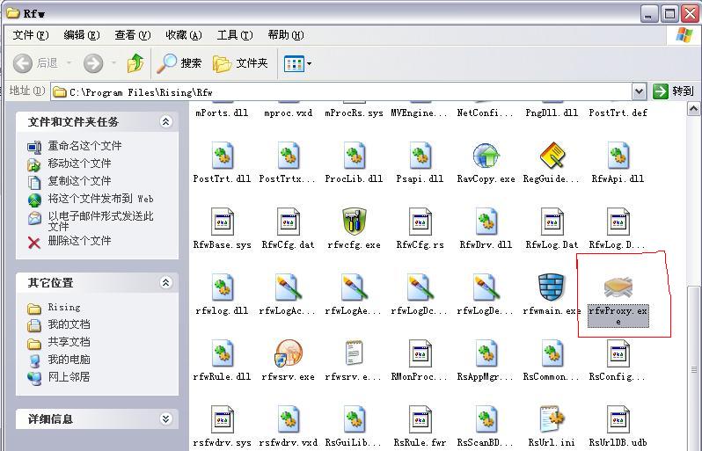Open the 工具(T) menu
This screenshot has height=451, width=702.
(235, 35)
